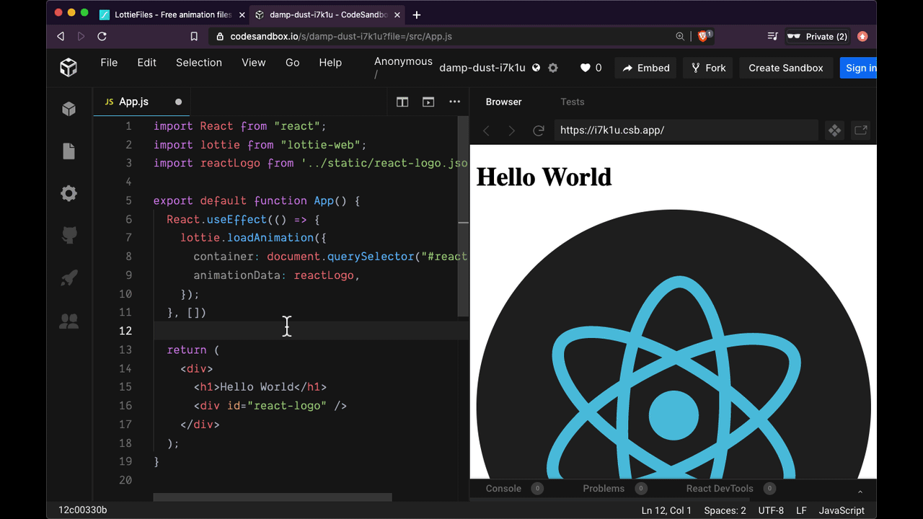
Task: Open Configuration gear in the sidebar
Action: (x=69, y=193)
